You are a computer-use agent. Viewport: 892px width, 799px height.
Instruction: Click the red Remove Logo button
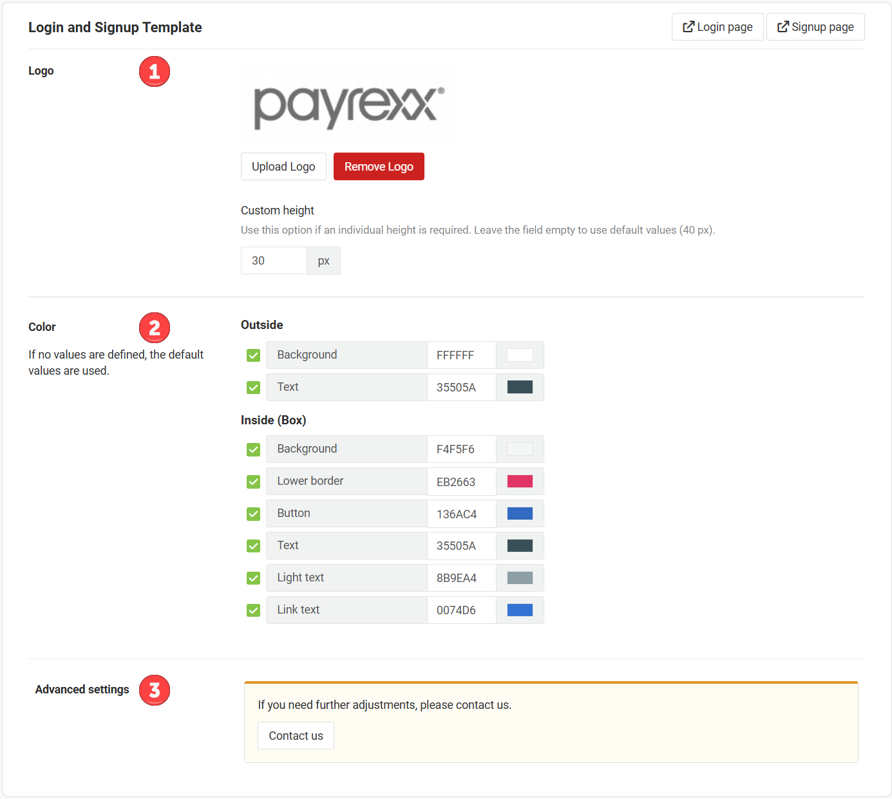(379, 167)
